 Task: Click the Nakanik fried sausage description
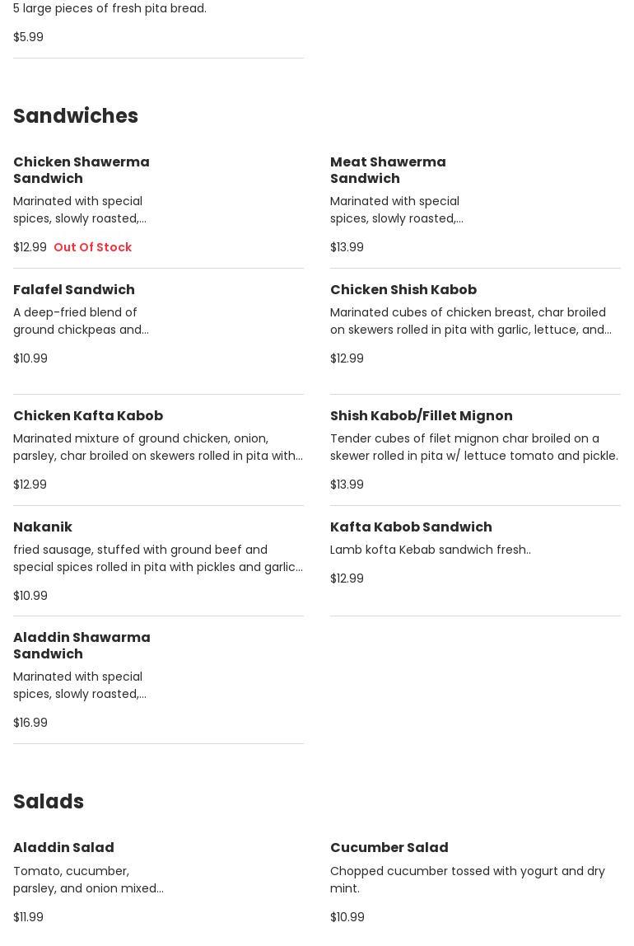pos(157,559)
